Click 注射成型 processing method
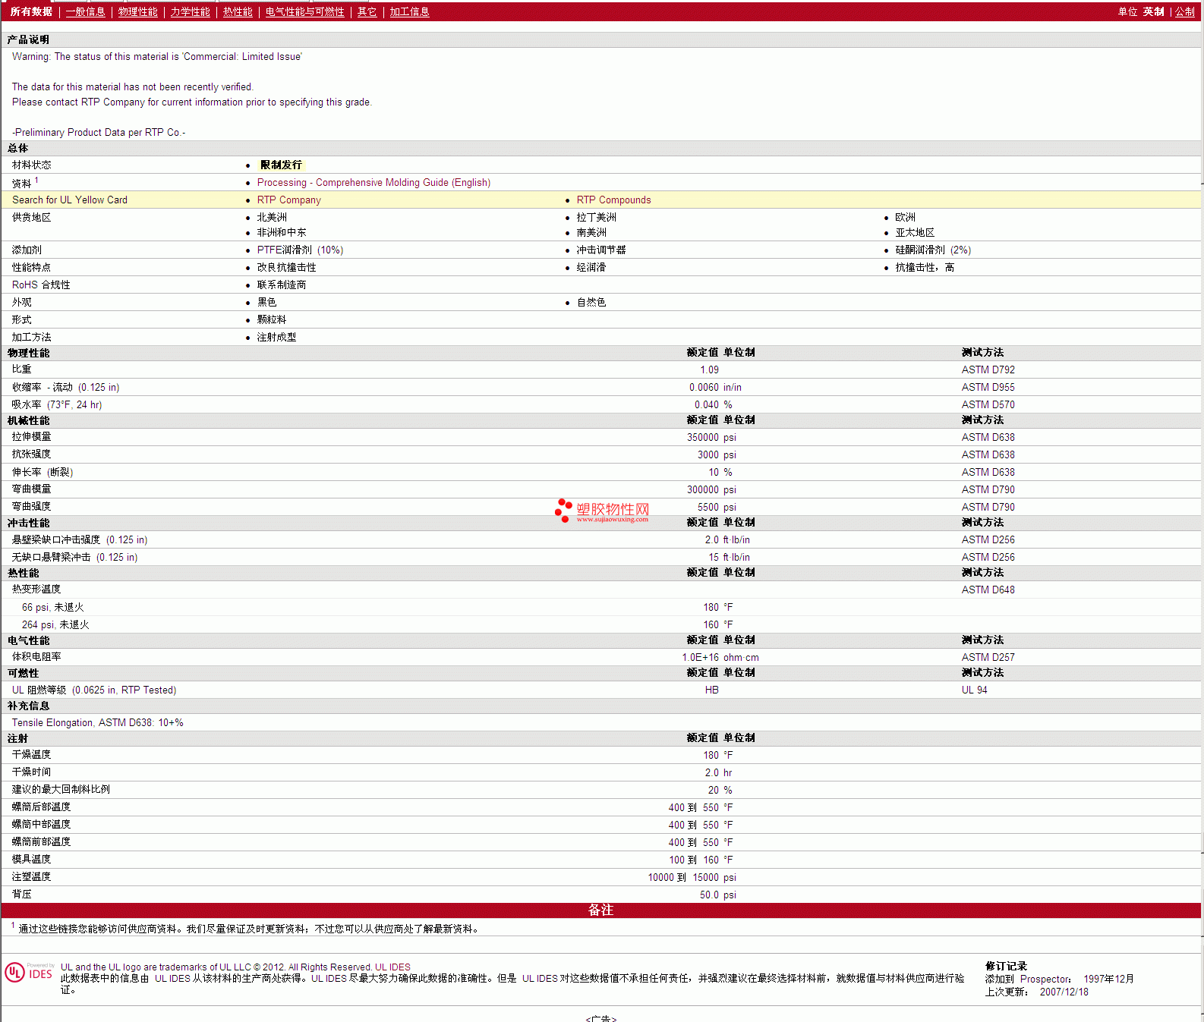The image size is (1204, 1022). tap(276, 338)
